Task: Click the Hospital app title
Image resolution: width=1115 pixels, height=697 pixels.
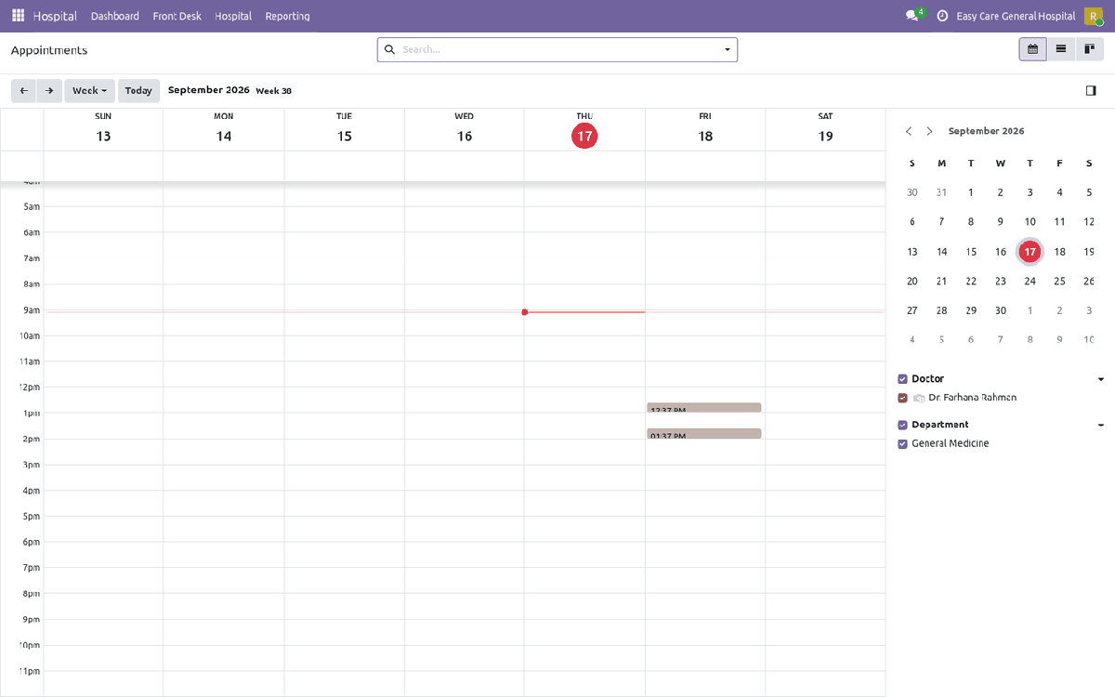Action: (x=55, y=16)
